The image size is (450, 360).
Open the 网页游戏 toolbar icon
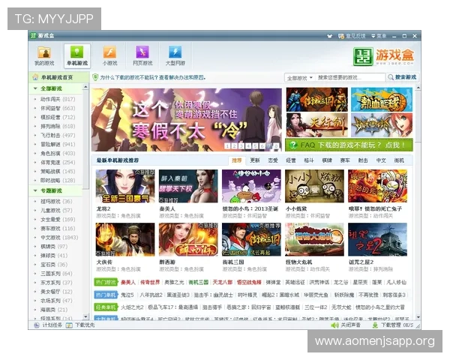click(142, 55)
